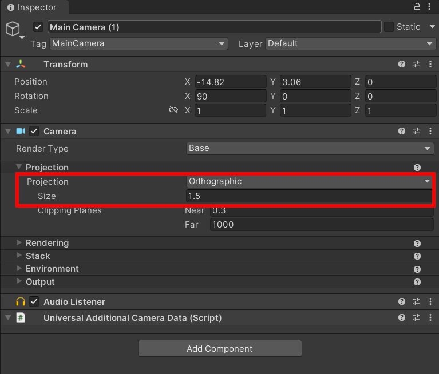
Task: Disable the Camera component checkbox
Action: point(34,131)
